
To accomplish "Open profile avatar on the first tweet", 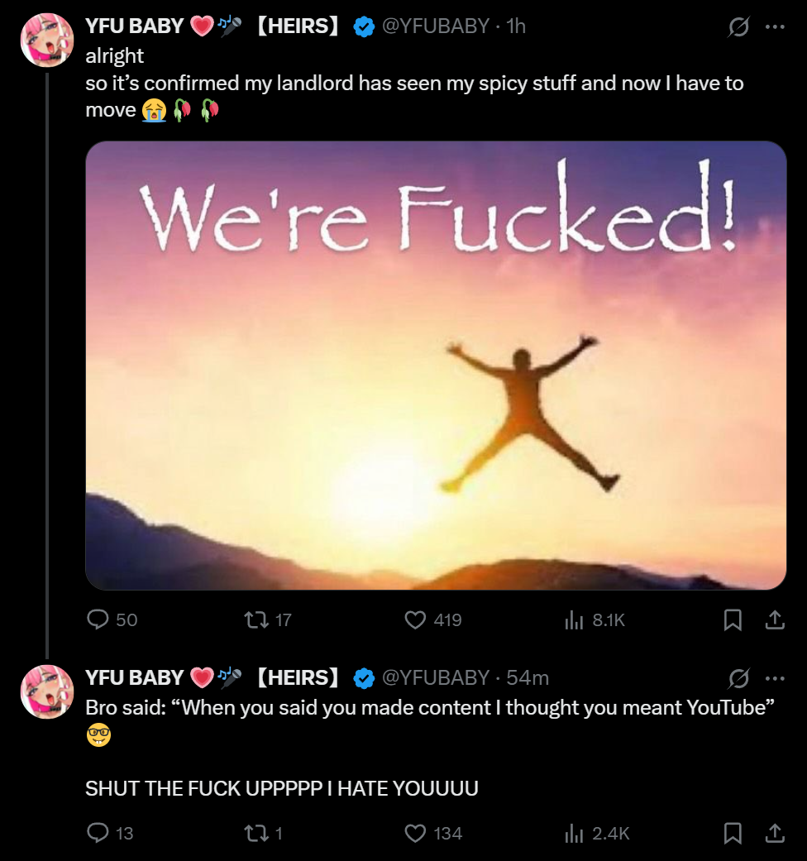I will point(47,40).
